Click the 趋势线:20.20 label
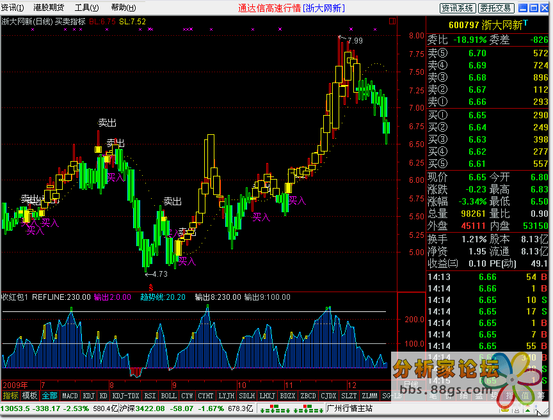Viewport: 553px width, 420px height. pos(163,297)
